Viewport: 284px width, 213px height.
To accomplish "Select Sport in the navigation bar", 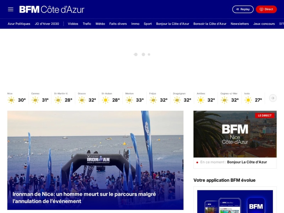I will [x=148, y=24].
